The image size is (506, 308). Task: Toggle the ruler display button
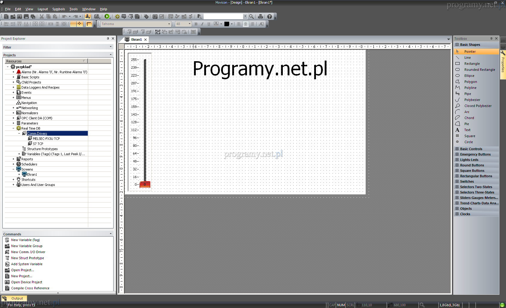tap(89, 24)
